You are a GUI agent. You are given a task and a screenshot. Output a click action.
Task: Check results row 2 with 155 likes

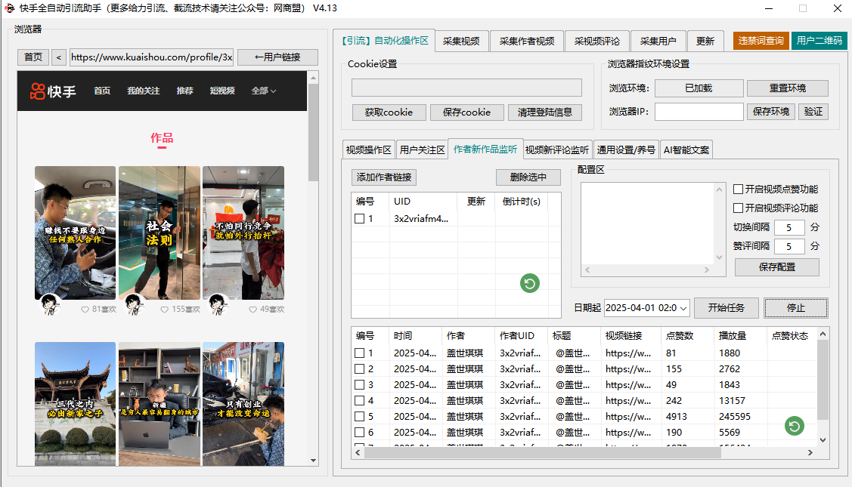(359, 369)
